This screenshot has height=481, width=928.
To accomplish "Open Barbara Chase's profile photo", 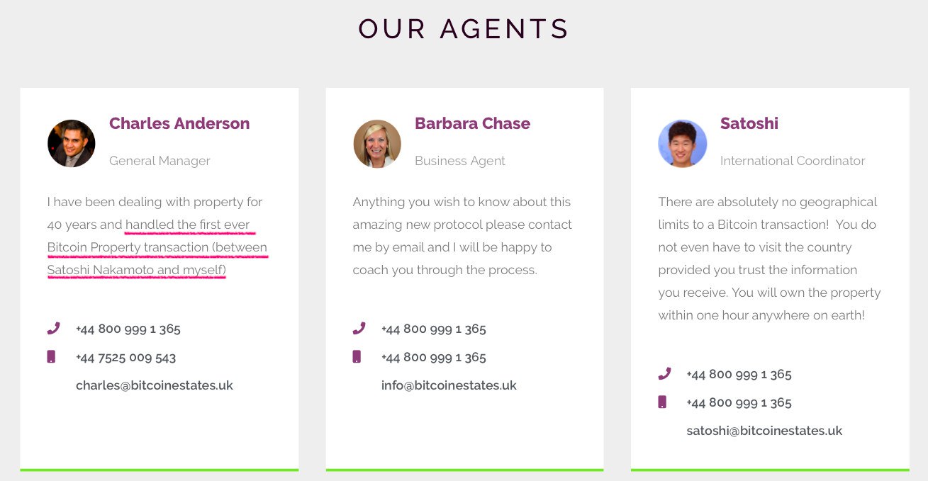I will [377, 143].
